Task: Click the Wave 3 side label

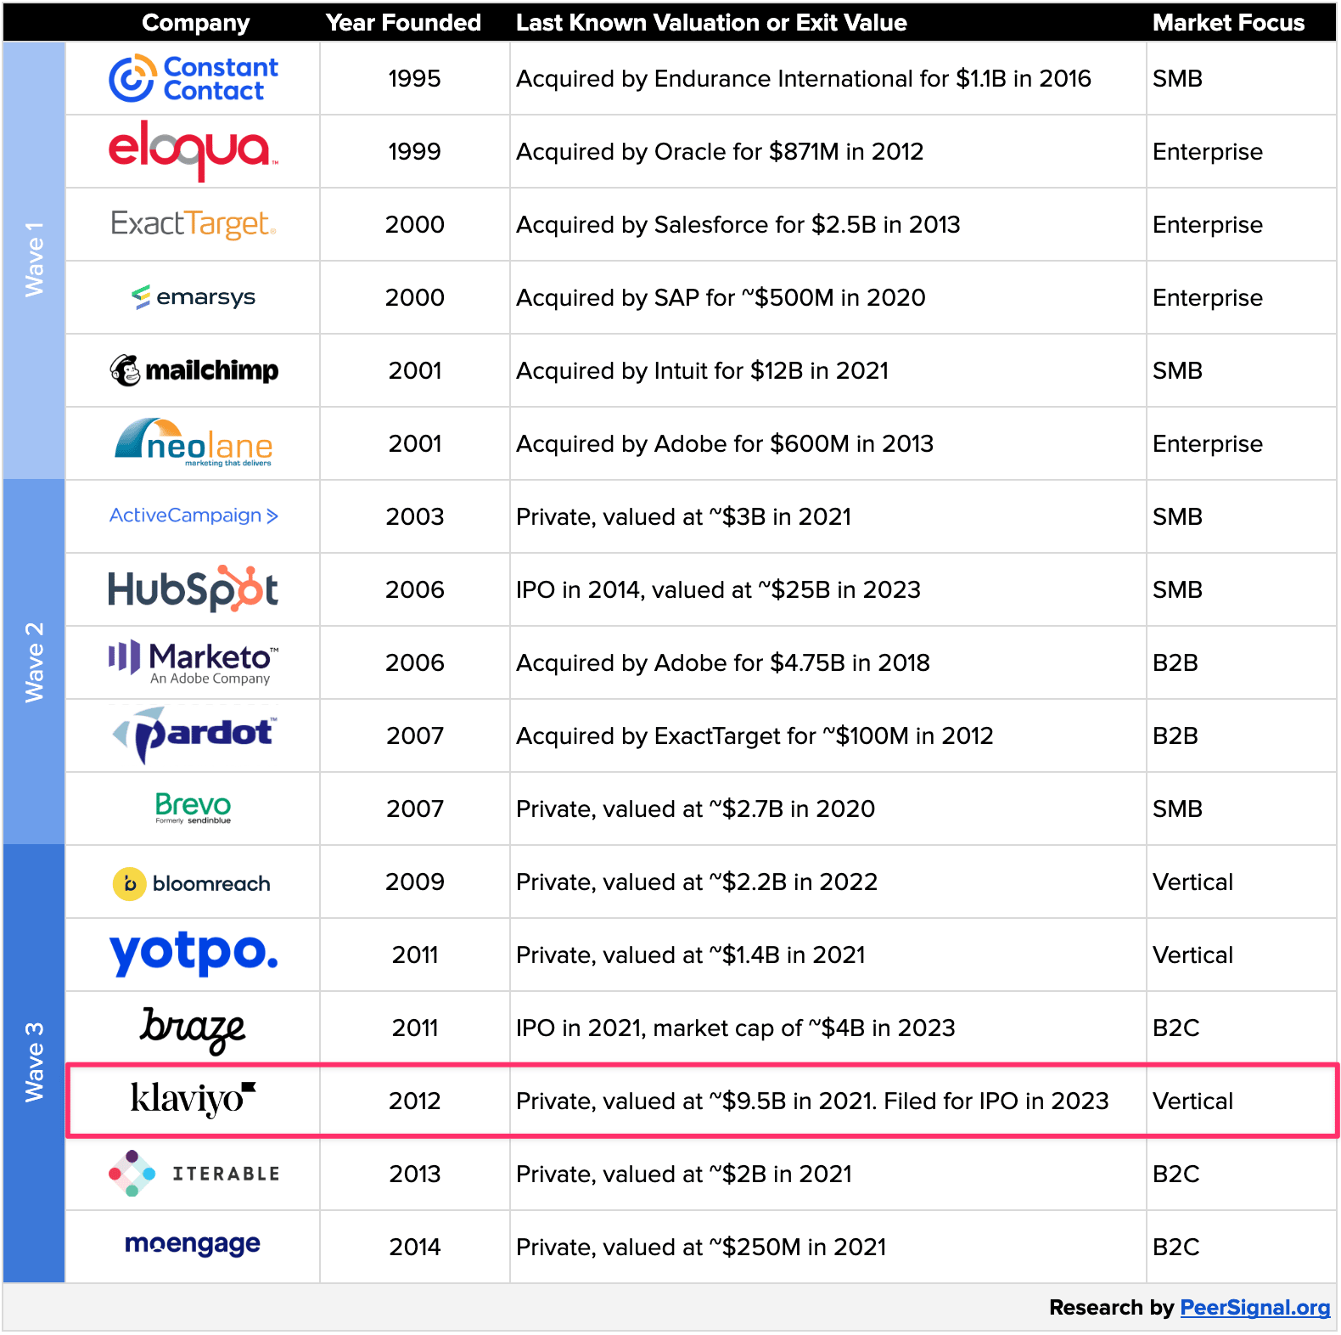Action: tap(34, 1062)
